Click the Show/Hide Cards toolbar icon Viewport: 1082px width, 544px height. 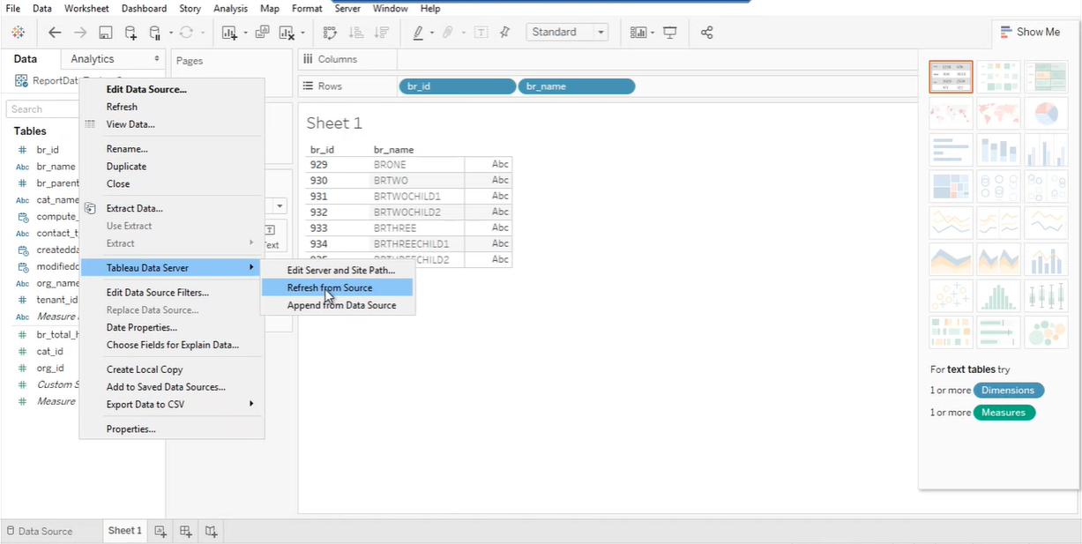click(x=638, y=33)
